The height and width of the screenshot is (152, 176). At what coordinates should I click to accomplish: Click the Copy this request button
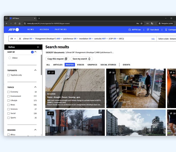tap(57, 59)
